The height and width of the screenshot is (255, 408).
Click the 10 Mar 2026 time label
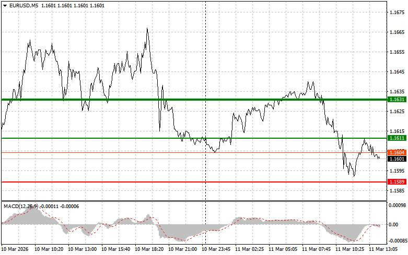15,249
